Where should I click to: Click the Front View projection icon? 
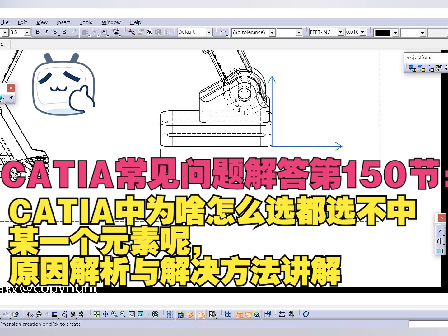(413, 68)
